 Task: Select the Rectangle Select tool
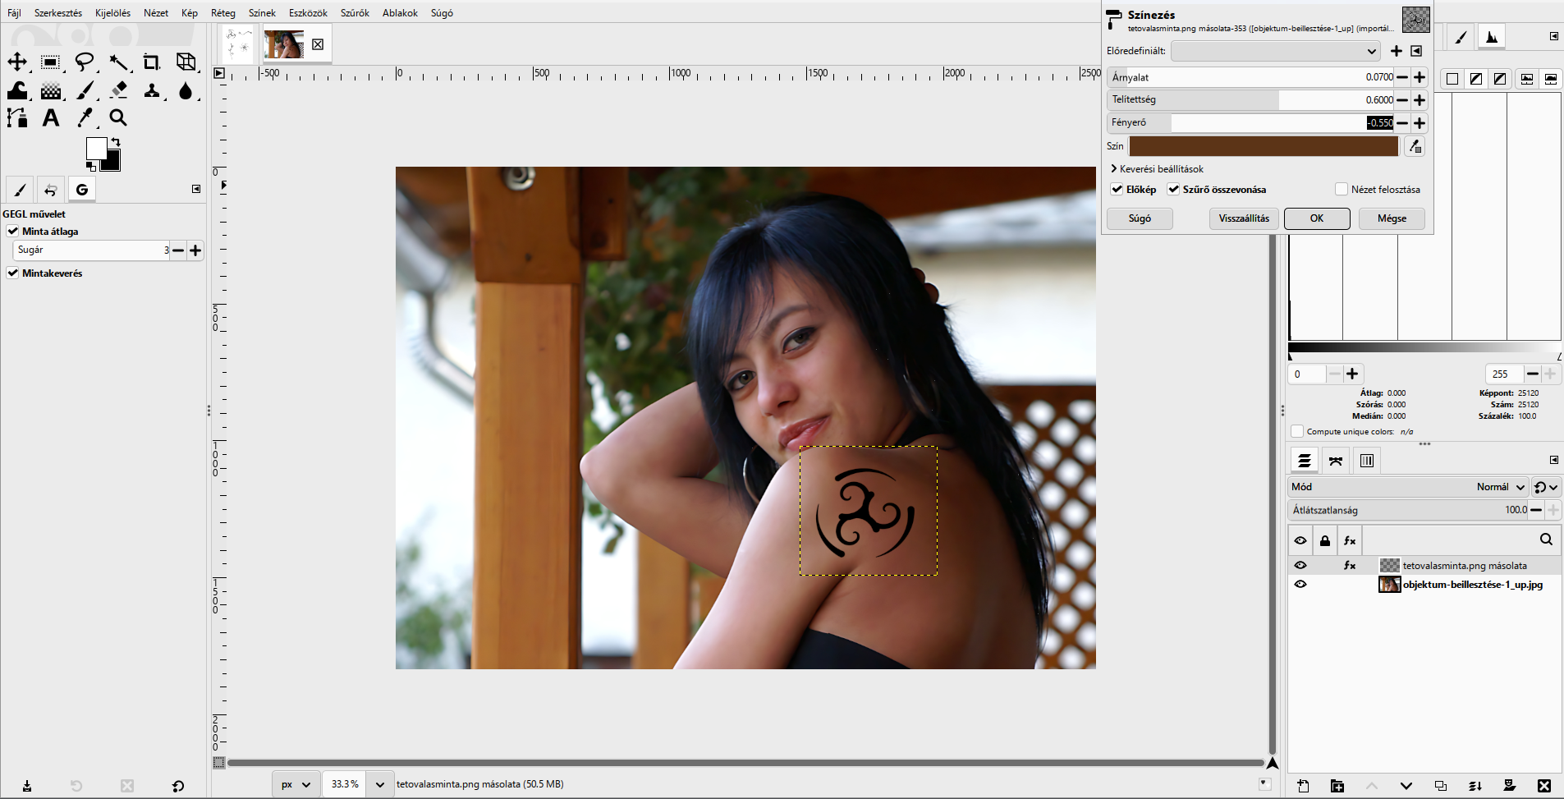tap(51, 62)
